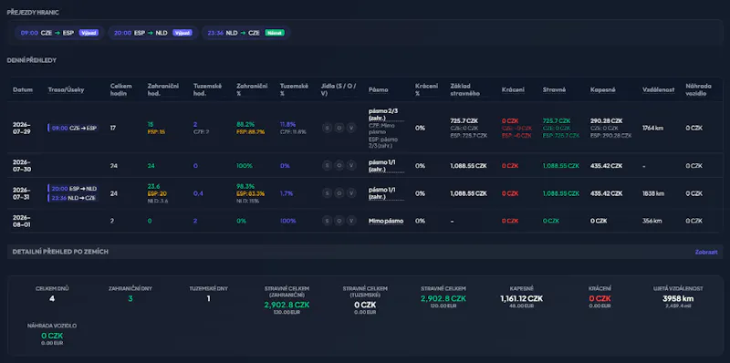
Task: Click the Vzdálenost column header
Action: [x=658, y=89]
